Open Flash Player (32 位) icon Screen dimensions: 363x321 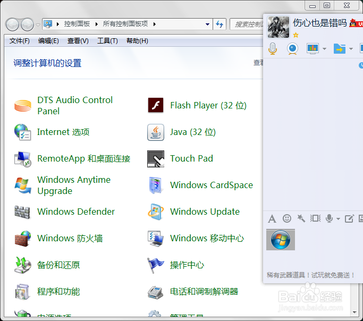(x=156, y=105)
